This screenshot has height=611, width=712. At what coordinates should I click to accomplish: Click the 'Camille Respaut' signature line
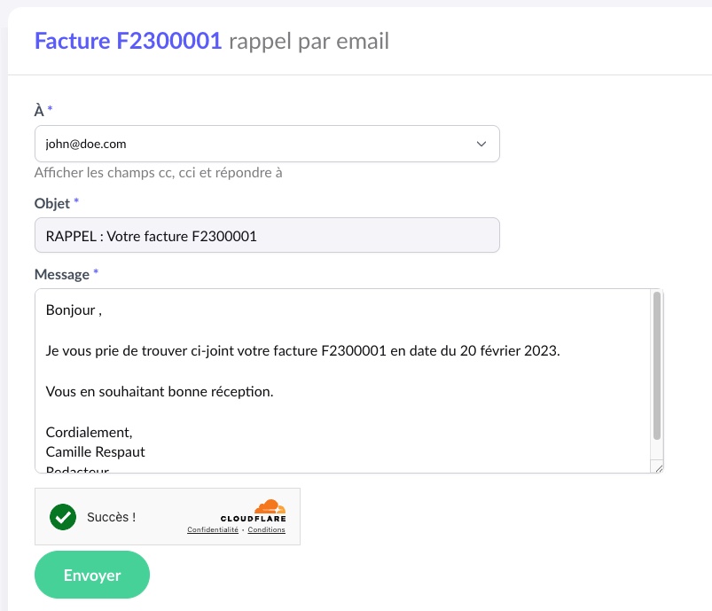pos(96,452)
